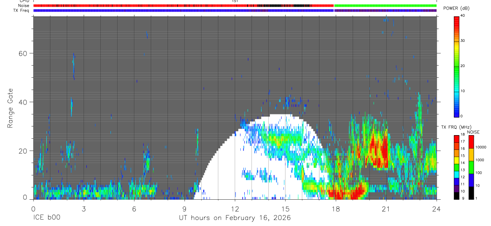The width and height of the screenshot is (491, 226).
Task: Click UT hours axis tick label 9
Action: coord(184,209)
